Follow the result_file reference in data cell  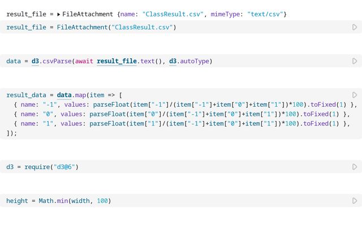[x=117, y=61]
